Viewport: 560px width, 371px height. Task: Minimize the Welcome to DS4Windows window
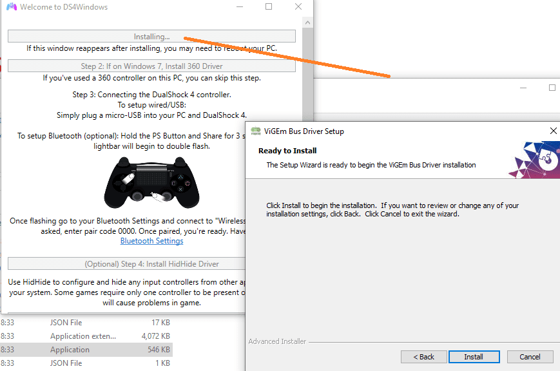(x=240, y=7)
